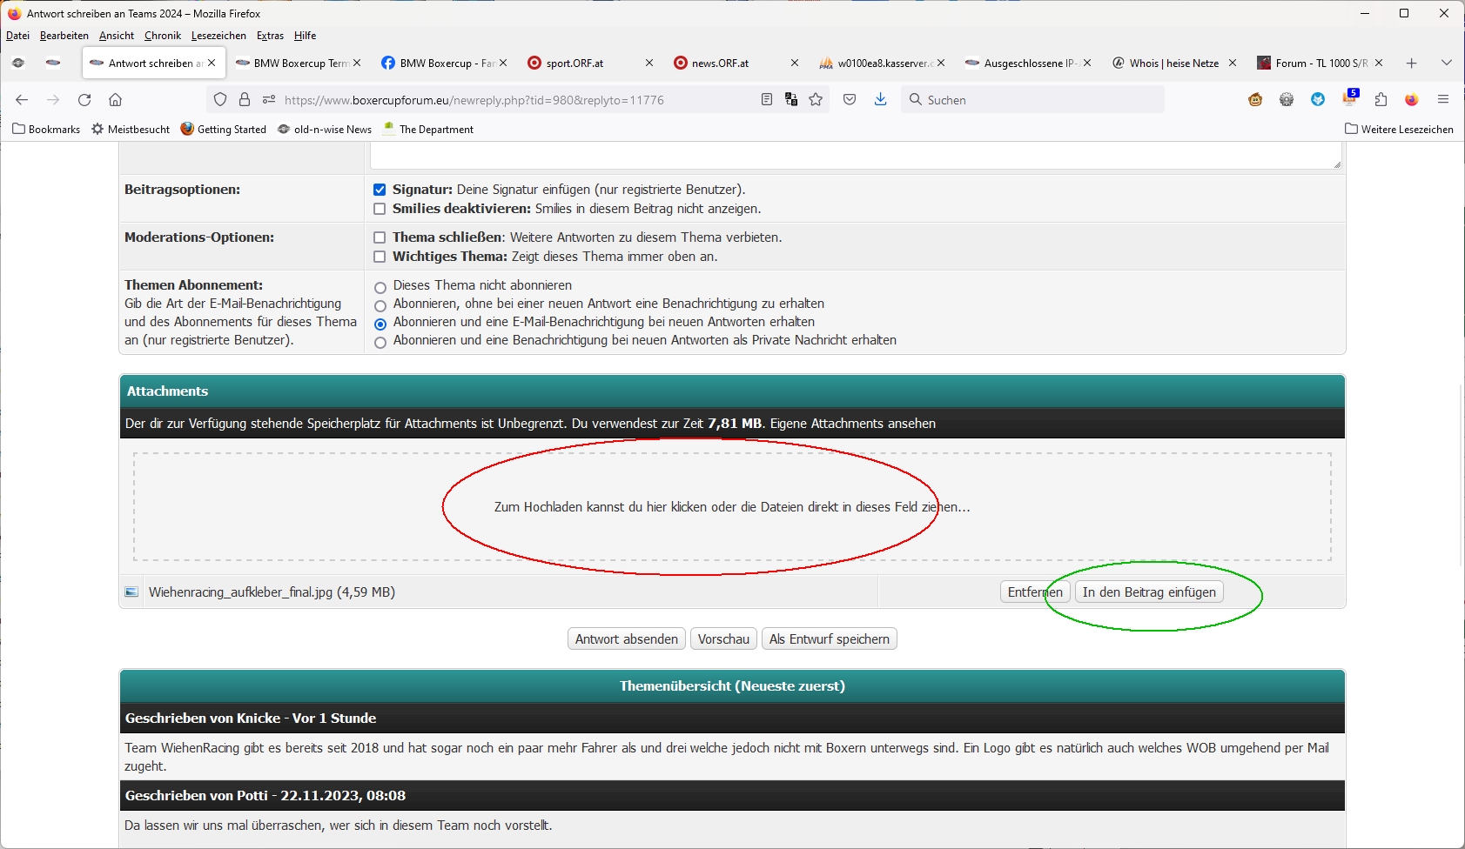Open the extensions puzzle icon
The height and width of the screenshot is (849, 1465).
pyautogui.click(x=1381, y=100)
